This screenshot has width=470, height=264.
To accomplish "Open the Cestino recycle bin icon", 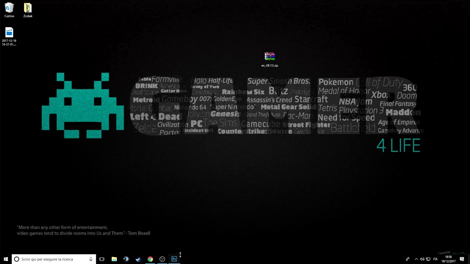I will (x=9, y=10).
